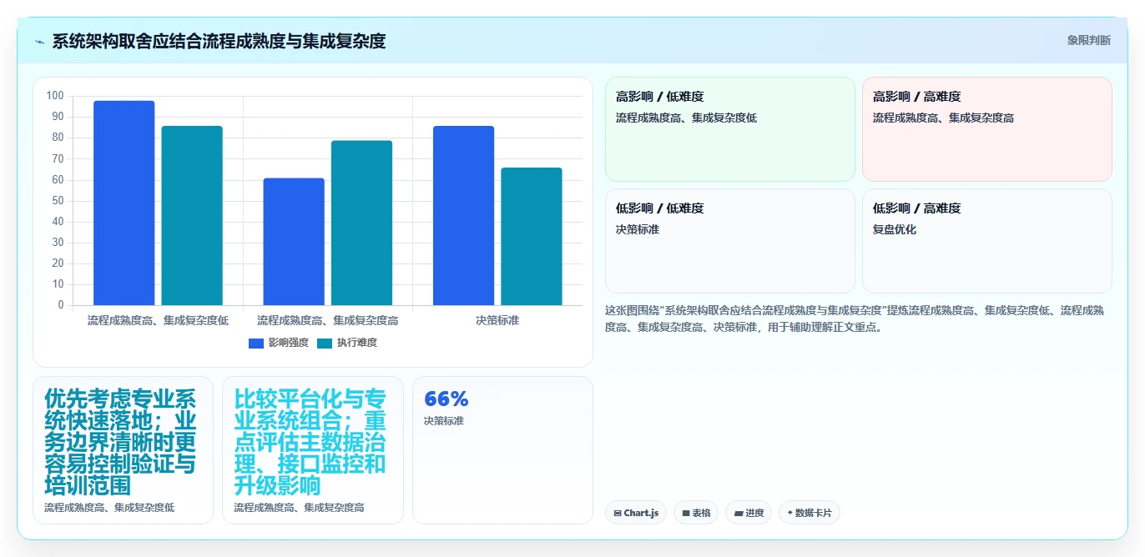
Task: Select the 高影响 / 高难度 quadrant card
Action: pyautogui.click(x=986, y=129)
